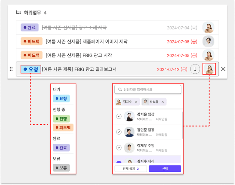This screenshot has width=235, height=185.
Task: Open the struck-through 광고 소재 제작 subtask
Action: coord(74,28)
